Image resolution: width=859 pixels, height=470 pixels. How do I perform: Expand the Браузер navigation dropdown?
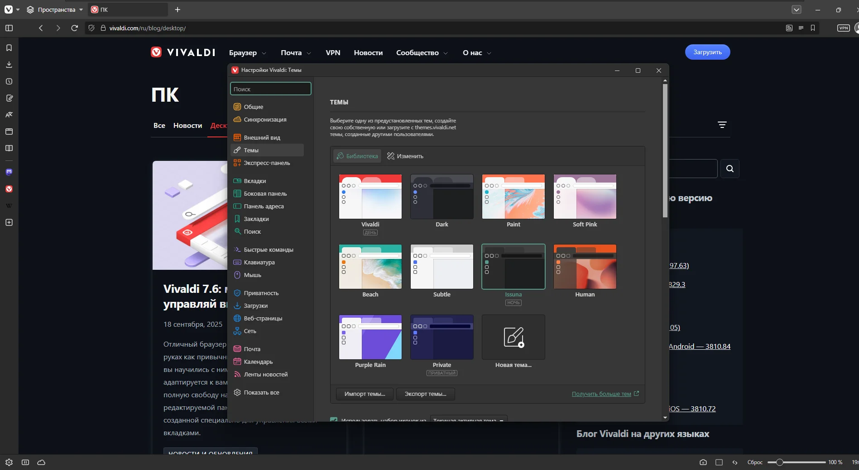pos(247,53)
